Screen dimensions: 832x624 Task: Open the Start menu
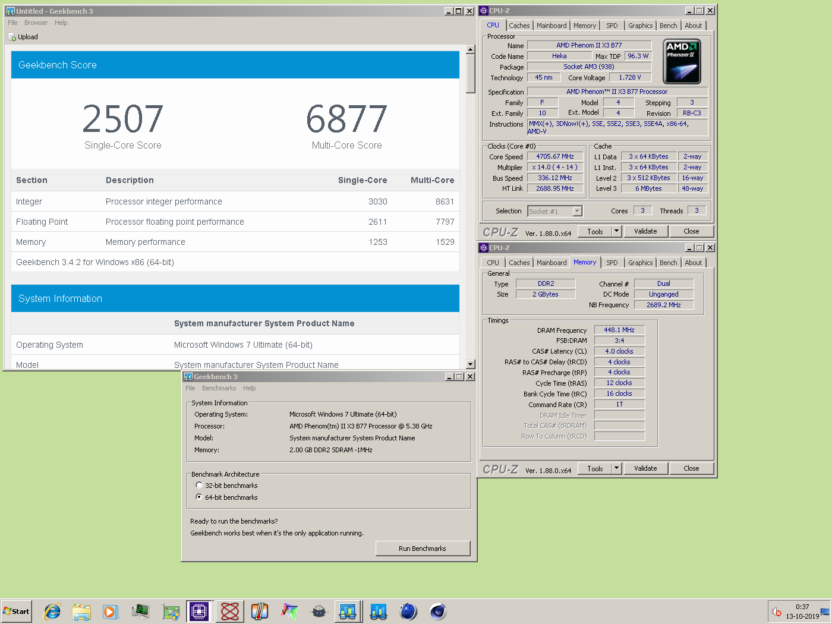coord(16,612)
